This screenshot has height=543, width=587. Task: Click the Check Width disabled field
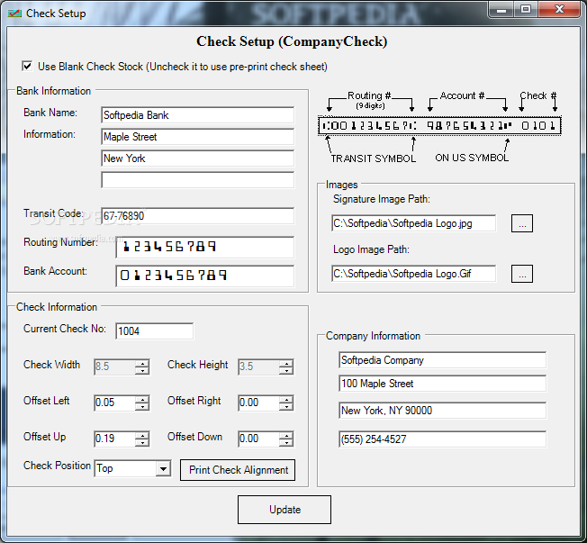click(114, 367)
